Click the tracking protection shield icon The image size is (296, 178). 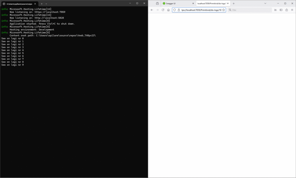pos(175,10)
